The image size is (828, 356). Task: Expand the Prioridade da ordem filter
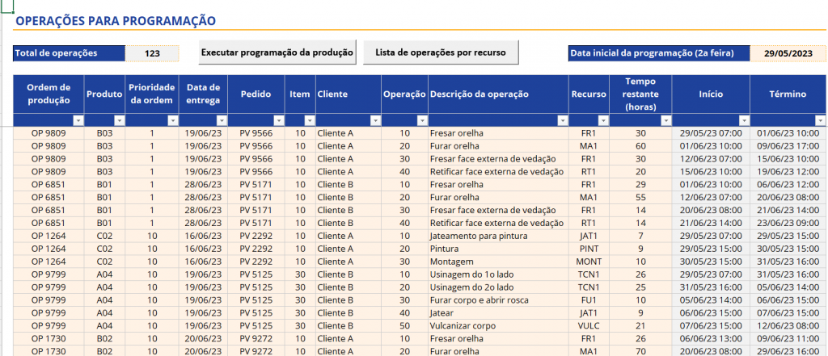coord(172,120)
